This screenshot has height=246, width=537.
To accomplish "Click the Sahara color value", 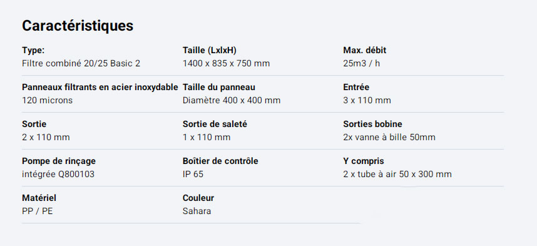I will [x=197, y=211].
